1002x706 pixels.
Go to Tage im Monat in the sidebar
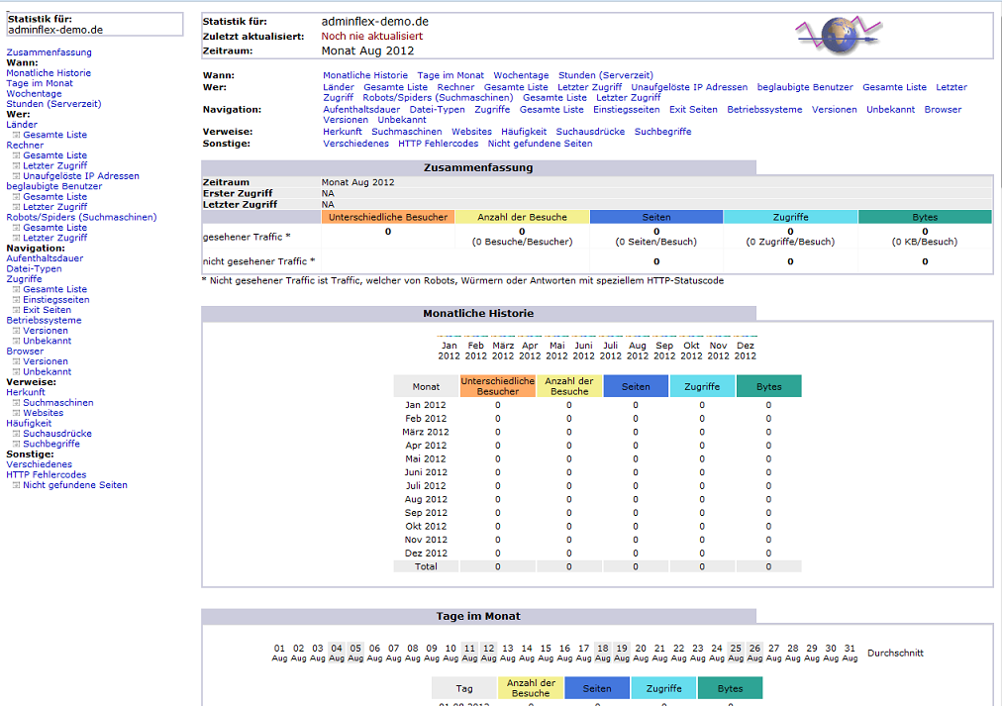pyautogui.click(x=40, y=83)
